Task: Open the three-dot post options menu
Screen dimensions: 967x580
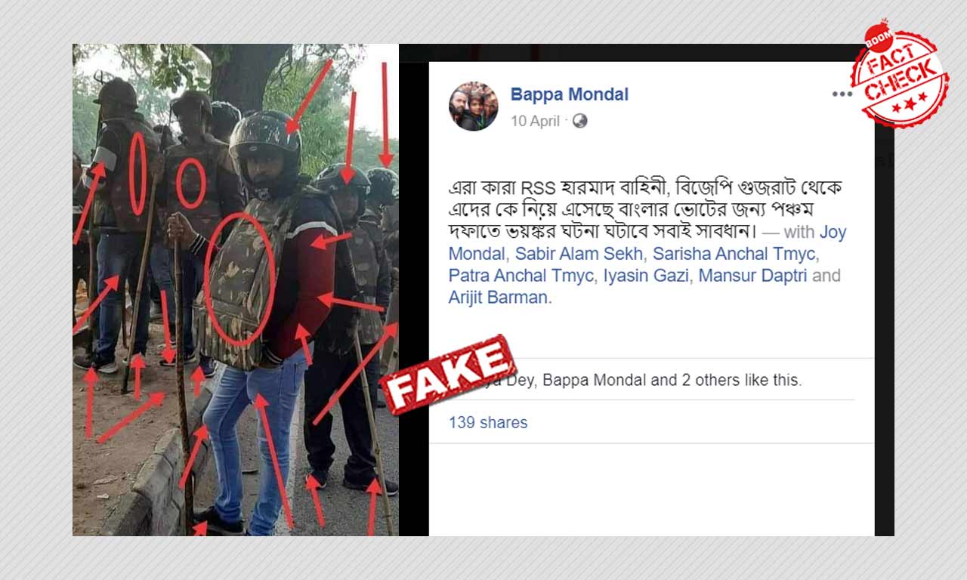Action: point(842,94)
